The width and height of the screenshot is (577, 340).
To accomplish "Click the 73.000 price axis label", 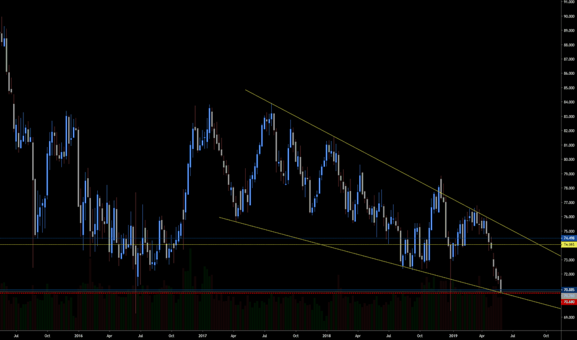I will tap(569, 260).
